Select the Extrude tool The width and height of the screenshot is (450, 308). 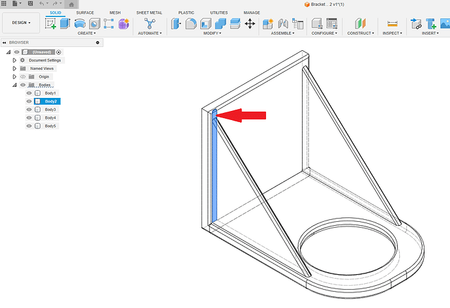pos(65,23)
